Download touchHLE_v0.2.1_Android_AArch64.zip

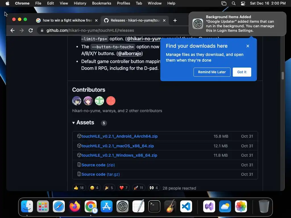[x=120, y=136]
